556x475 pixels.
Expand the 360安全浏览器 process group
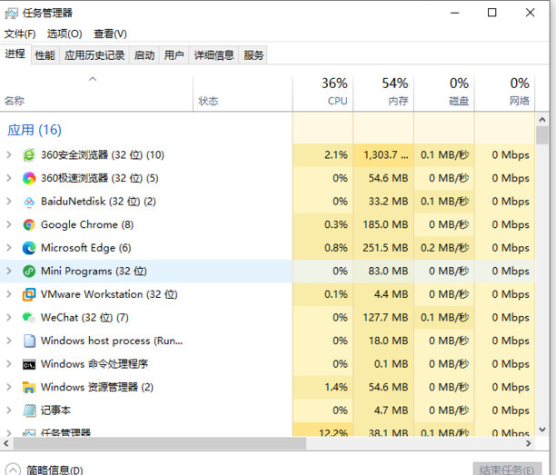[x=9, y=155]
